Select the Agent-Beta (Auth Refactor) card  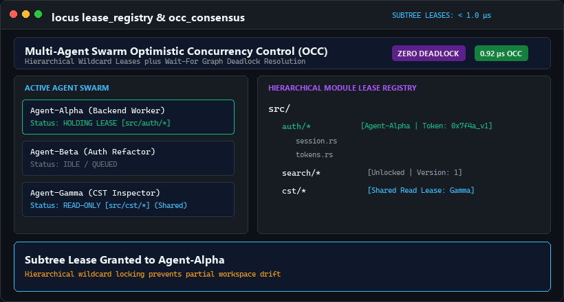pos(128,159)
